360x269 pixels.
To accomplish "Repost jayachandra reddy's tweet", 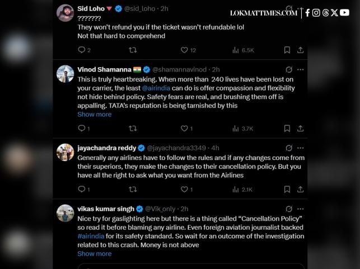I will (x=133, y=190).
